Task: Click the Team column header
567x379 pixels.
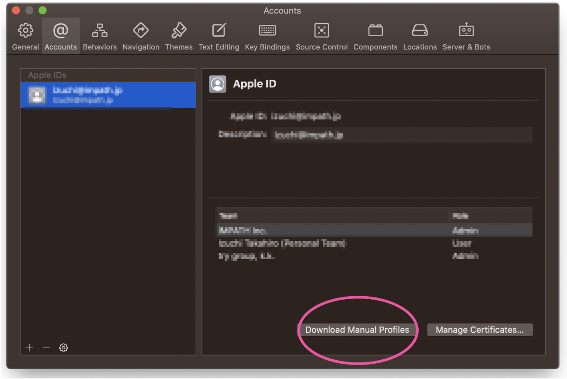Action: [x=332, y=216]
